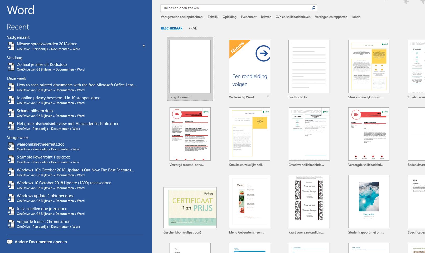
Task: Select Creatieve sollicitatiebrief template
Action: click(x=309, y=134)
